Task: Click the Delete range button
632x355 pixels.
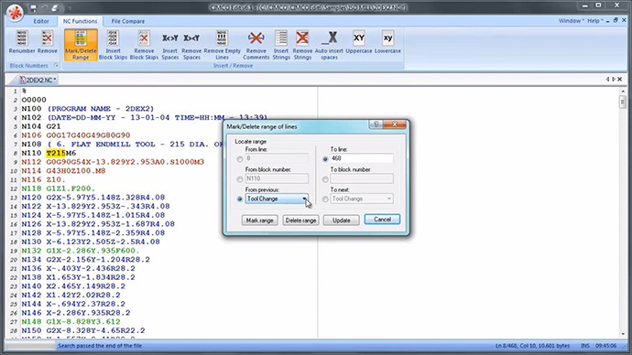Action: tap(300, 221)
